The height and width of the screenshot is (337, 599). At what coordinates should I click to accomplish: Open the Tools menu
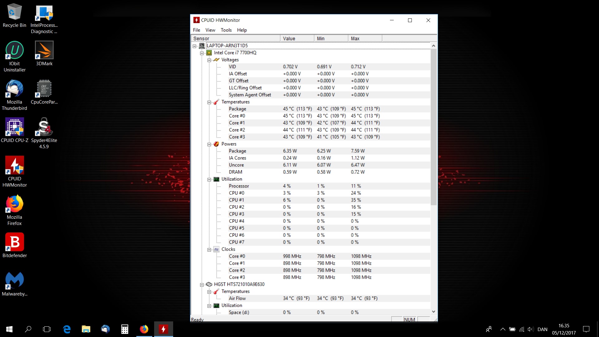pyautogui.click(x=226, y=30)
